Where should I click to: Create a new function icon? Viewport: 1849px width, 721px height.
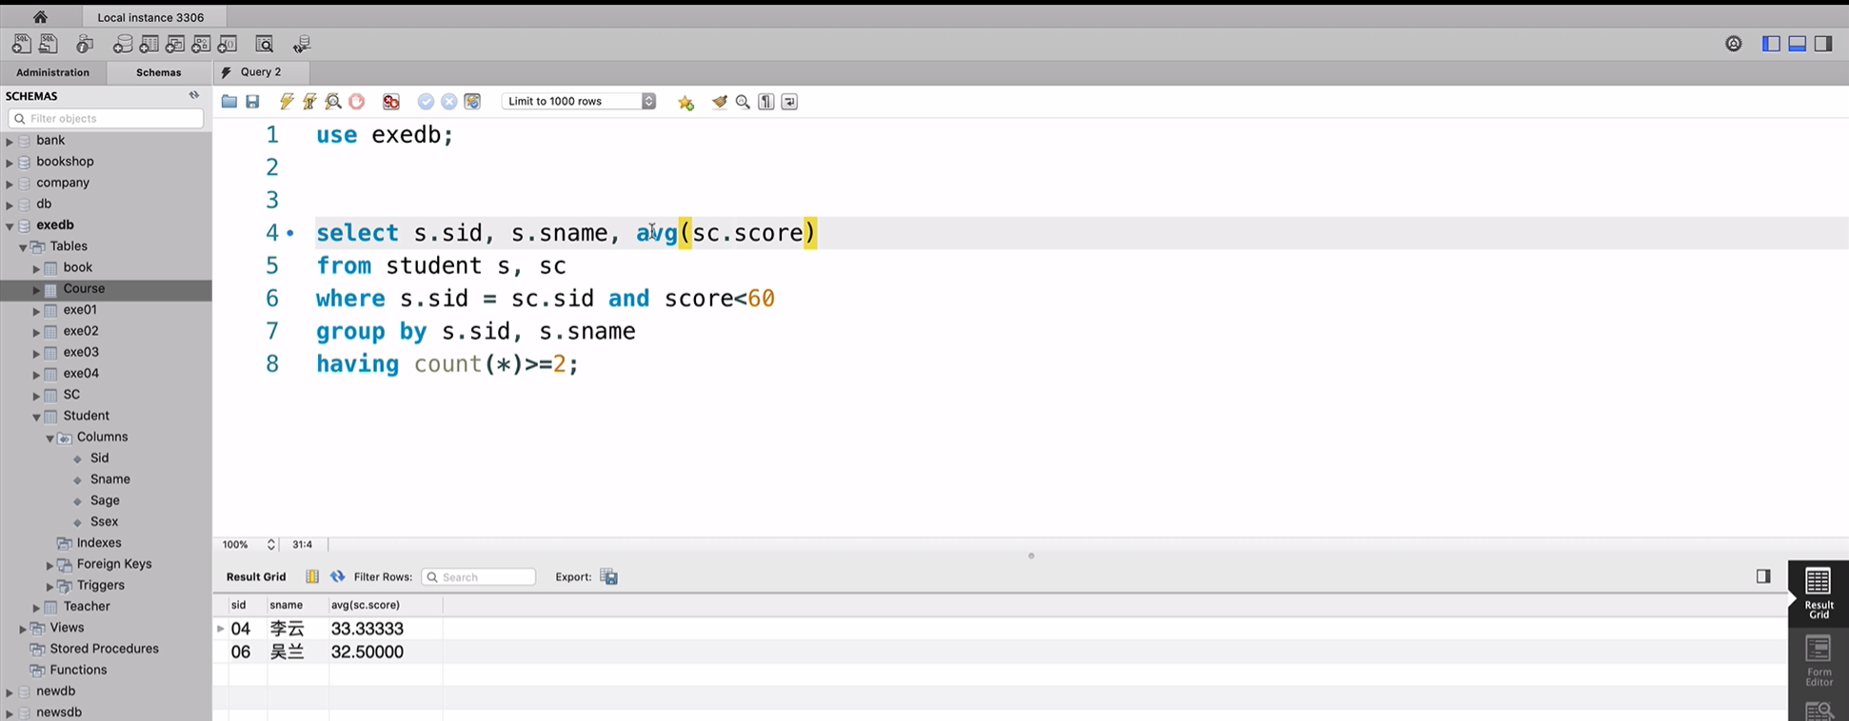click(227, 44)
